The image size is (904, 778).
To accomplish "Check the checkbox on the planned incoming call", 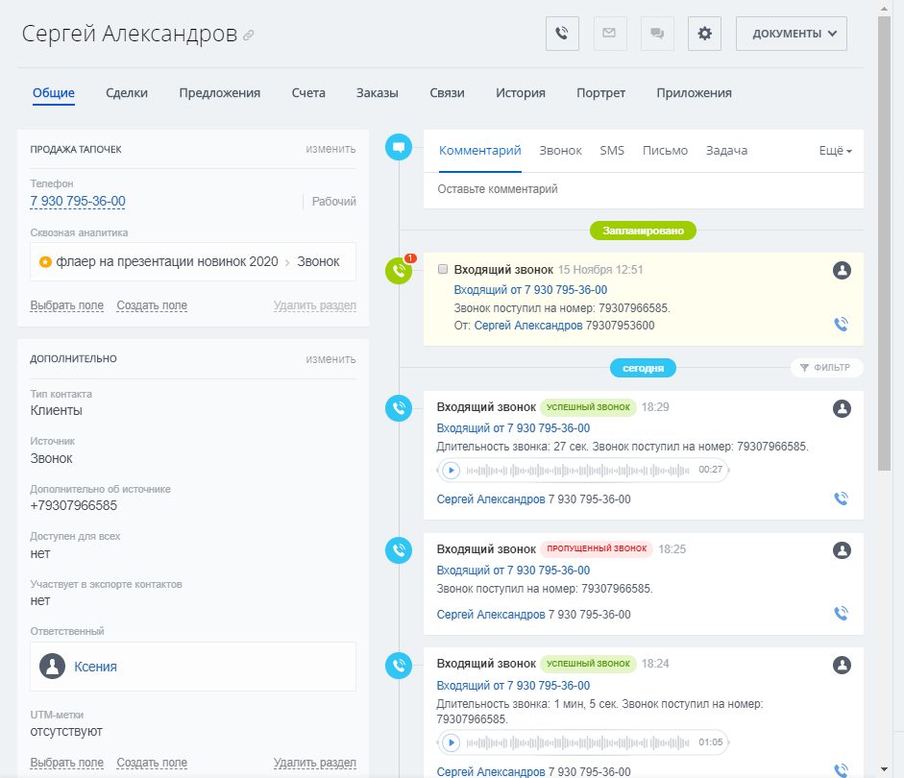I will [x=443, y=269].
